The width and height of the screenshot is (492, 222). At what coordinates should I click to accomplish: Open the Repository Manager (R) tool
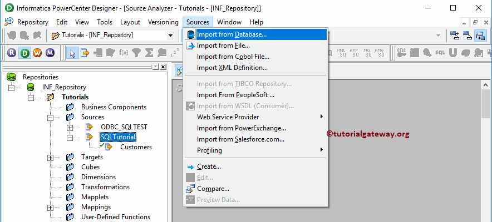12,53
